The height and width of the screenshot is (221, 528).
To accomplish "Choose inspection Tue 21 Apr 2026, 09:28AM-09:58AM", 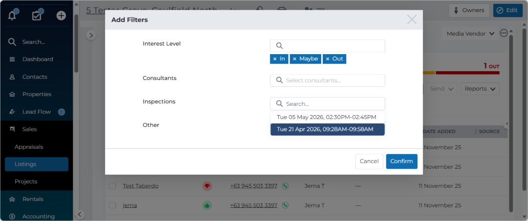I will click(x=327, y=129).
